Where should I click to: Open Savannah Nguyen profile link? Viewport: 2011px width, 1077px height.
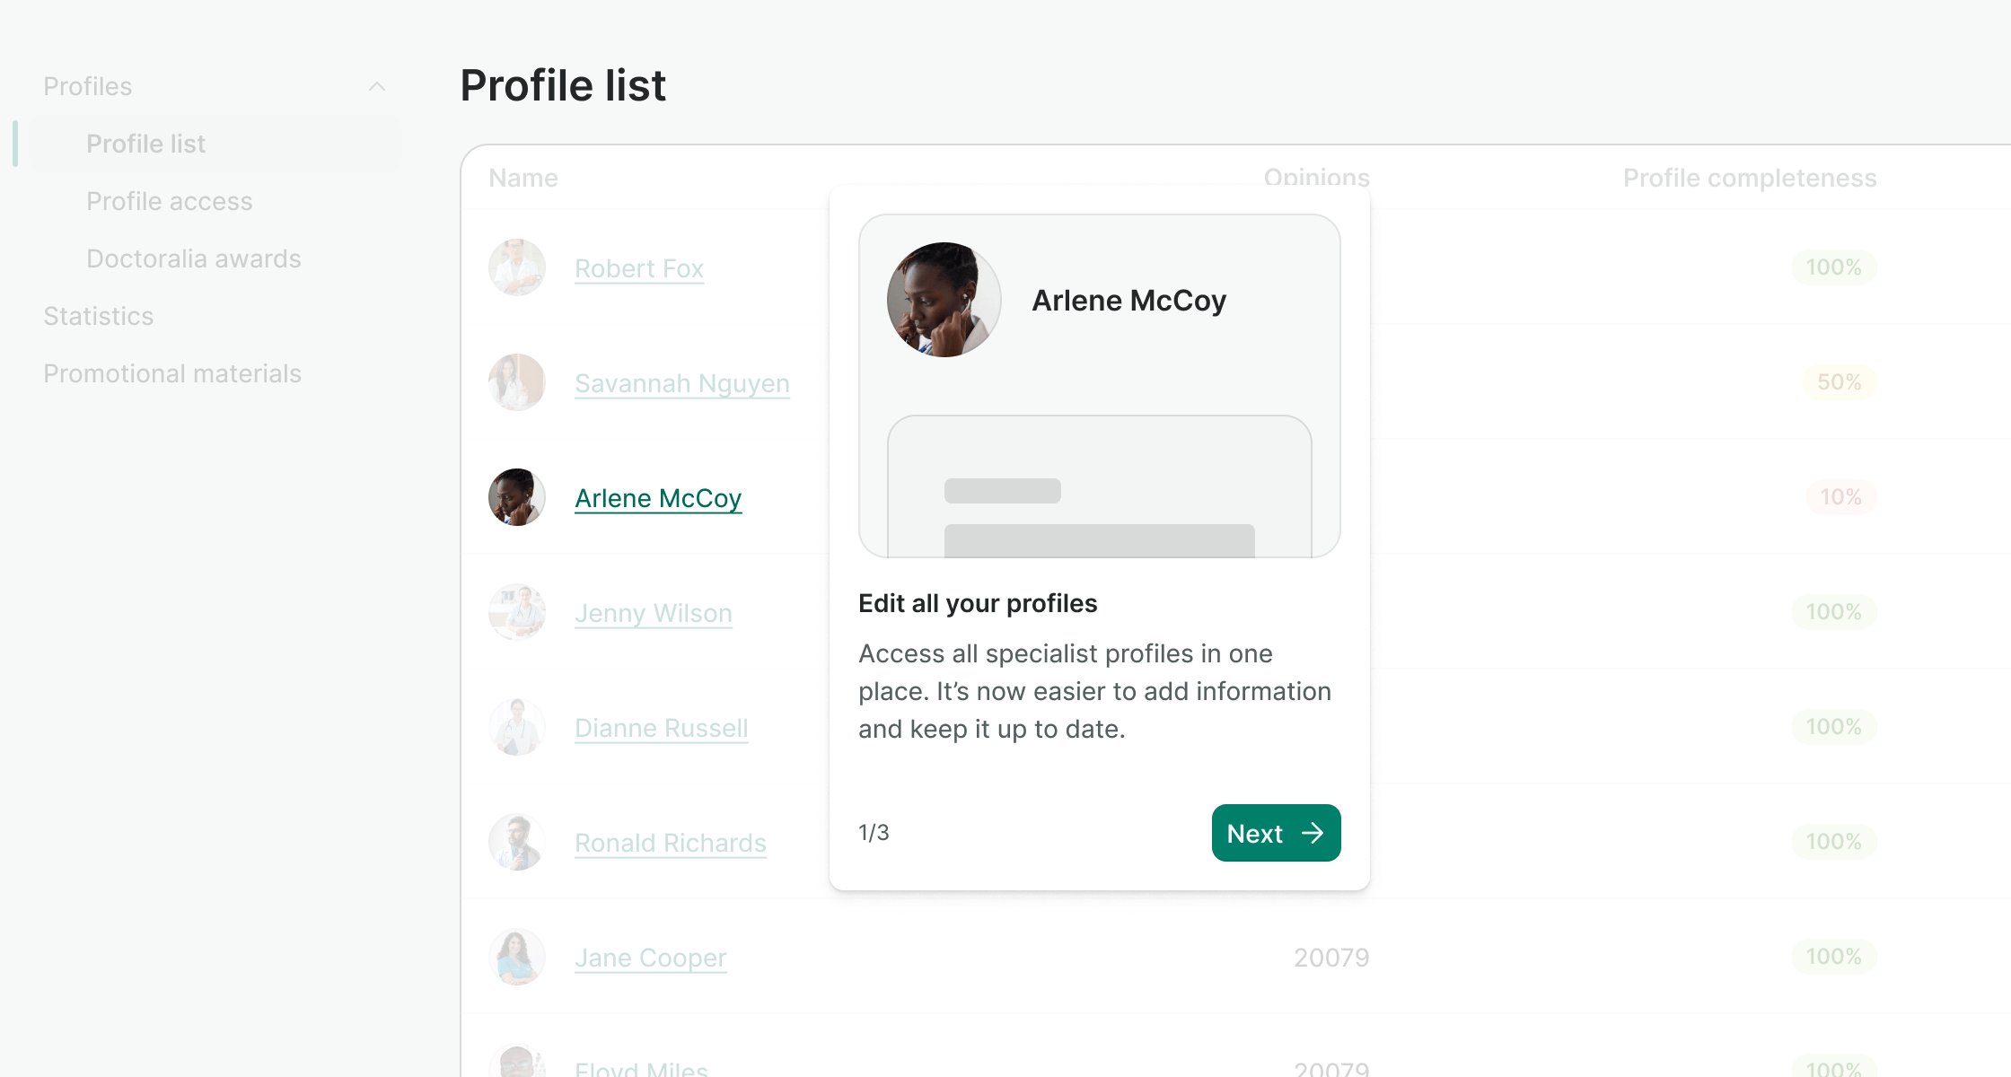682,383
